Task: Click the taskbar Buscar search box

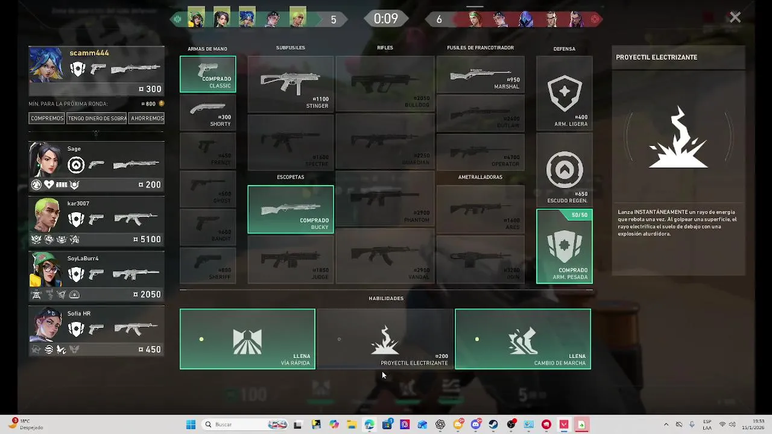Action: pyautogui.click(x=245, y=424)
